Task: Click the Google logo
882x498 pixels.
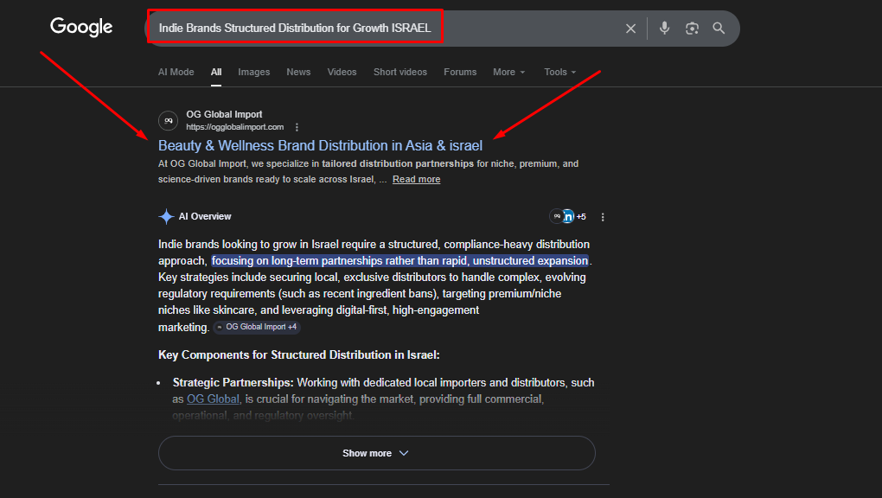Action: [80, 27]
